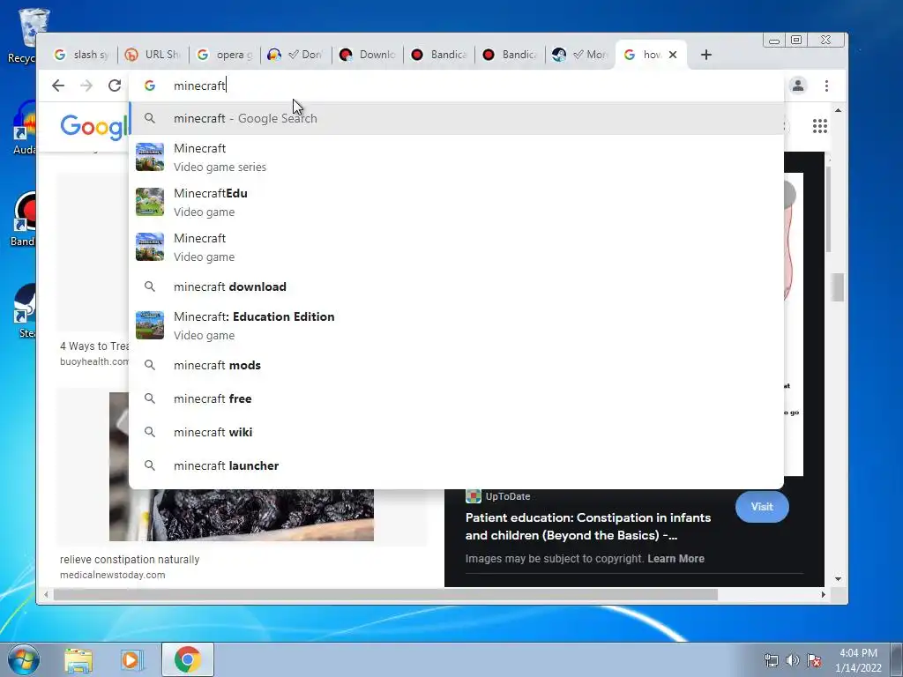The height and width of the screenshot is (677, 903).
Task: Click the address bar containing 'minecraft'
Action: coord(455,86)
